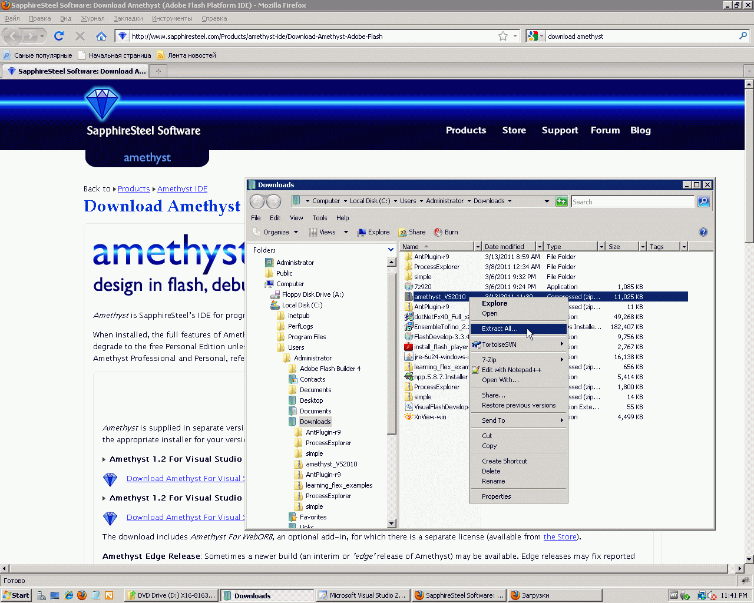The height and width of the screenshot is (603, 754).
Task: Click the SapphireSteel diamond logo
Action: click(102, 104)
